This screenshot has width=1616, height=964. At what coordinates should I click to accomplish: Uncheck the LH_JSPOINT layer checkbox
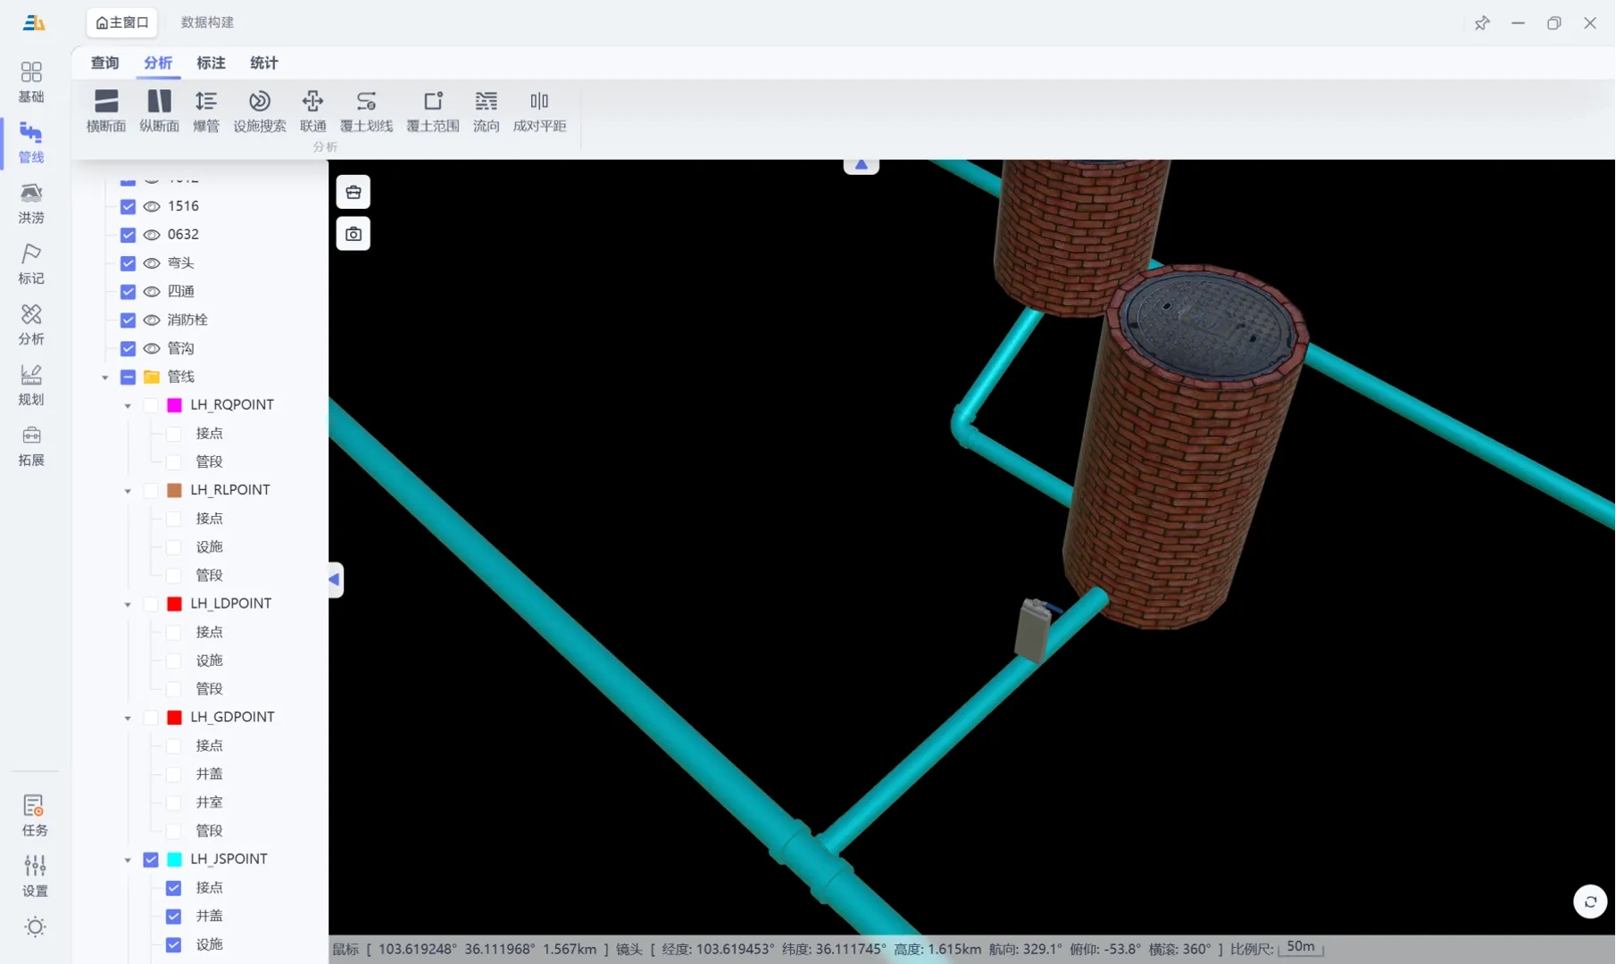pyautogui.click(x=151, y=860)
